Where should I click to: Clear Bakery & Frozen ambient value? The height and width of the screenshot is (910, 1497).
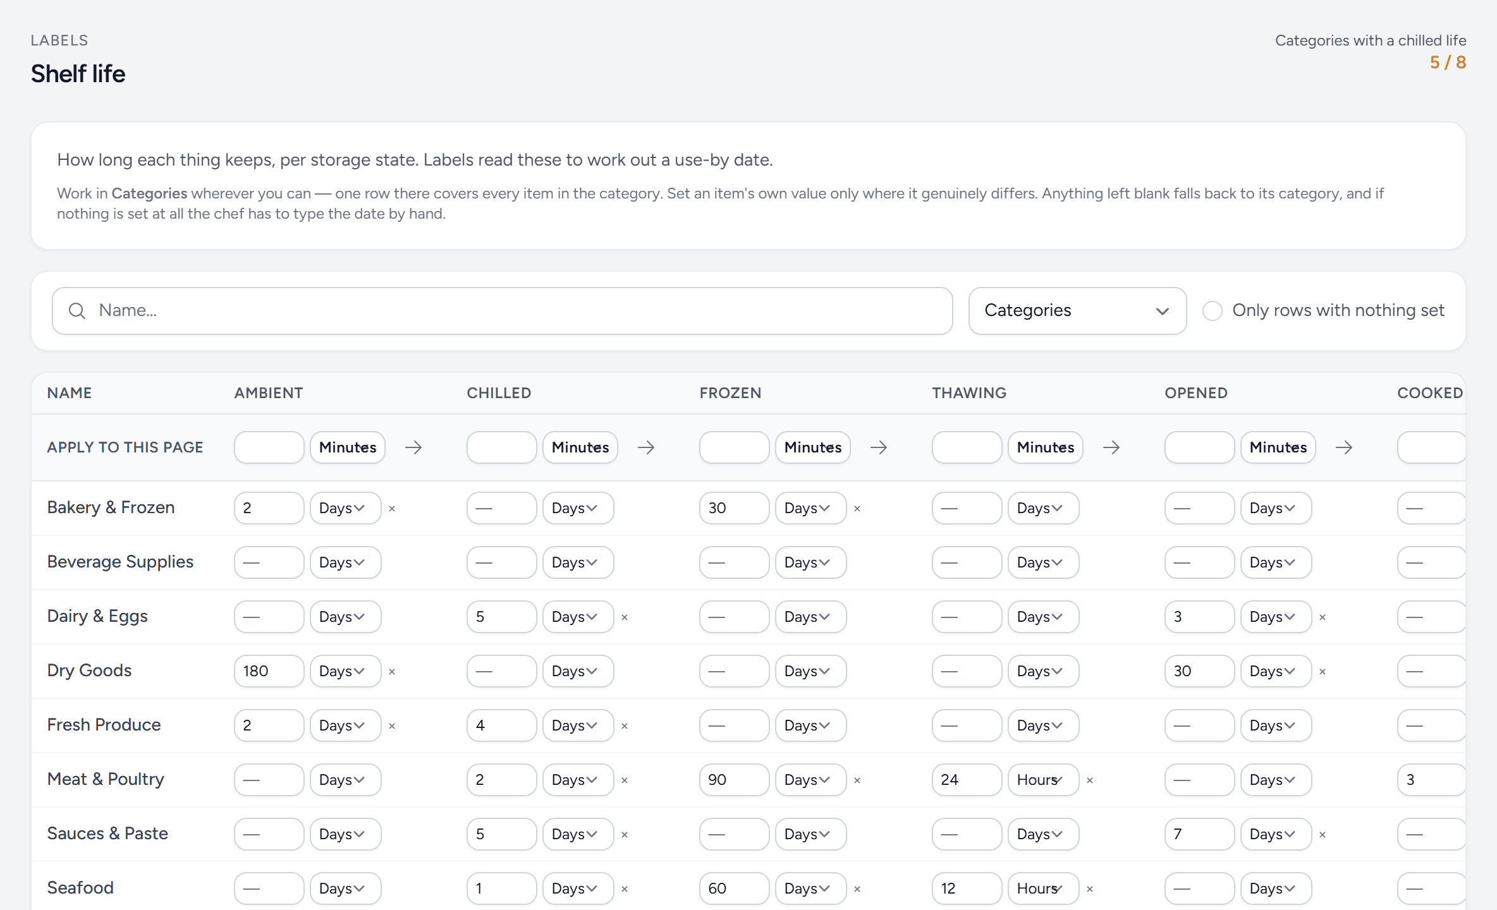click(x=392, y=509)
